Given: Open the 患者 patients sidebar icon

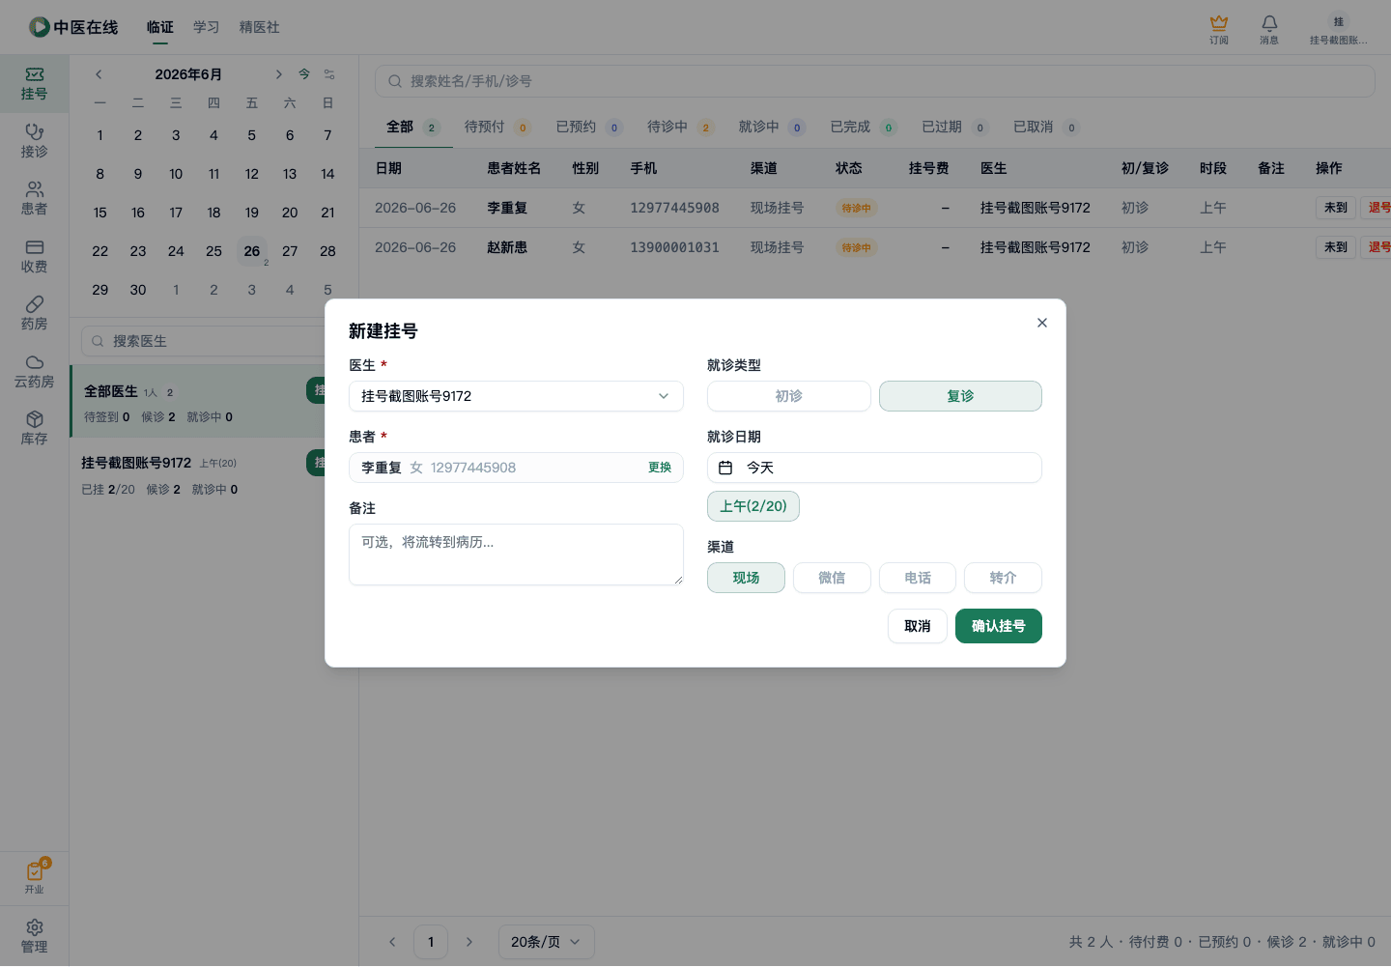Looking at the screenshot, I should pyautogui.click(x=34, y=199).
